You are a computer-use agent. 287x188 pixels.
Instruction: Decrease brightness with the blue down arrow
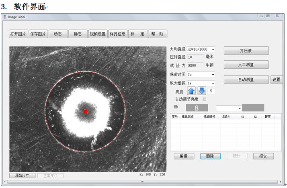pyautogui.click(x=202, y=91)
